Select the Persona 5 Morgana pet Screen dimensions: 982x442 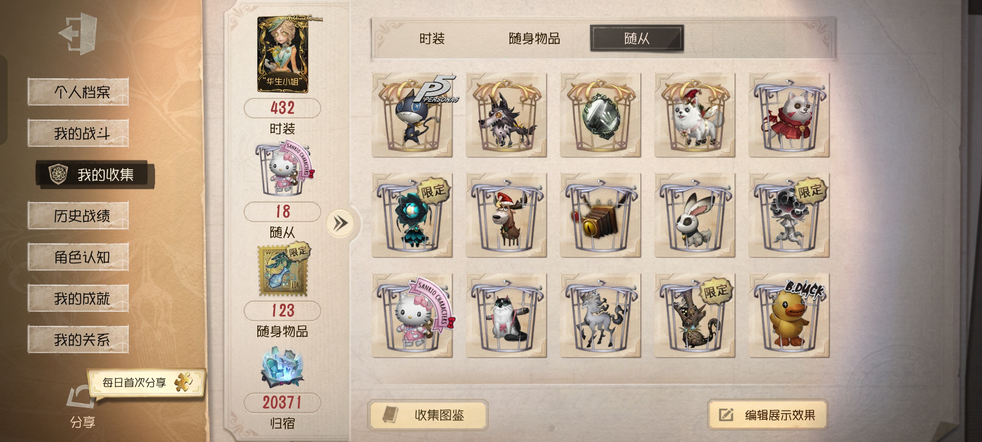click(x=412, y=115)
